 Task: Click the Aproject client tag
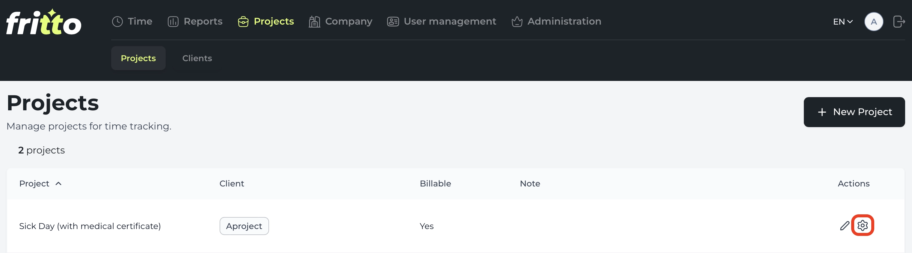(244, 226)
